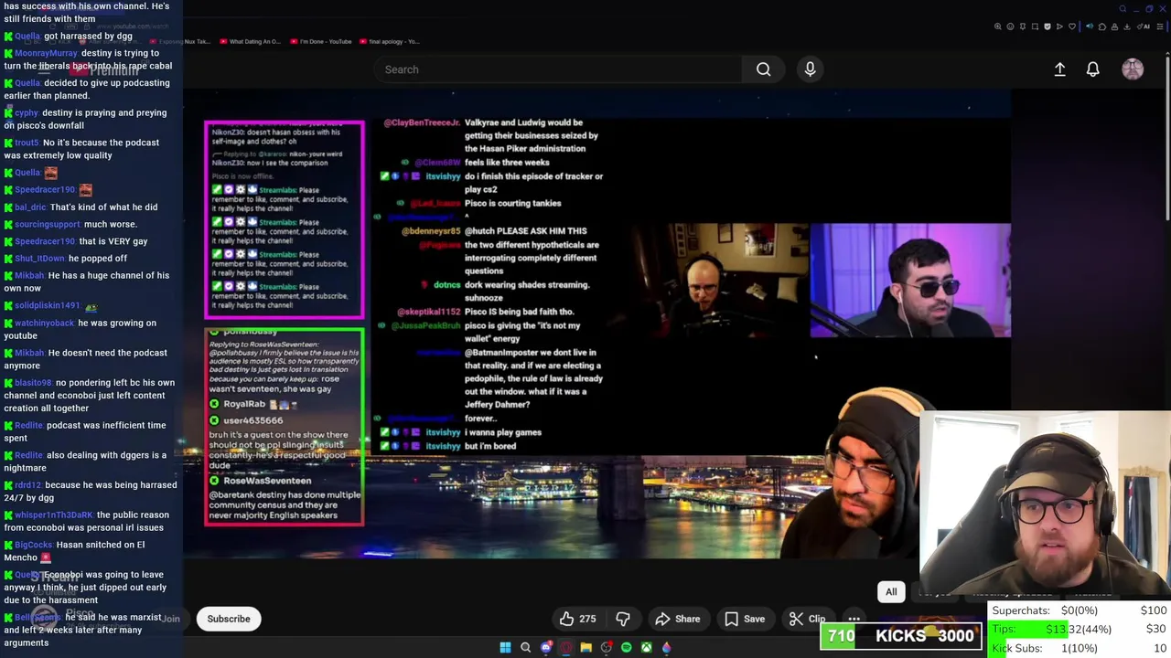Click chat username solidpliskin1491
Viewport: 1171px width, 658px height.
point(47,305)
